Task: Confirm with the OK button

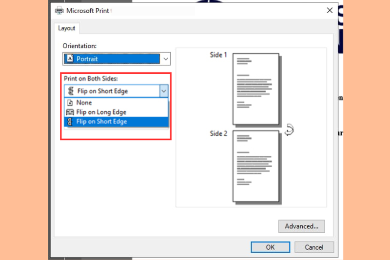Action: coord(271,247)
